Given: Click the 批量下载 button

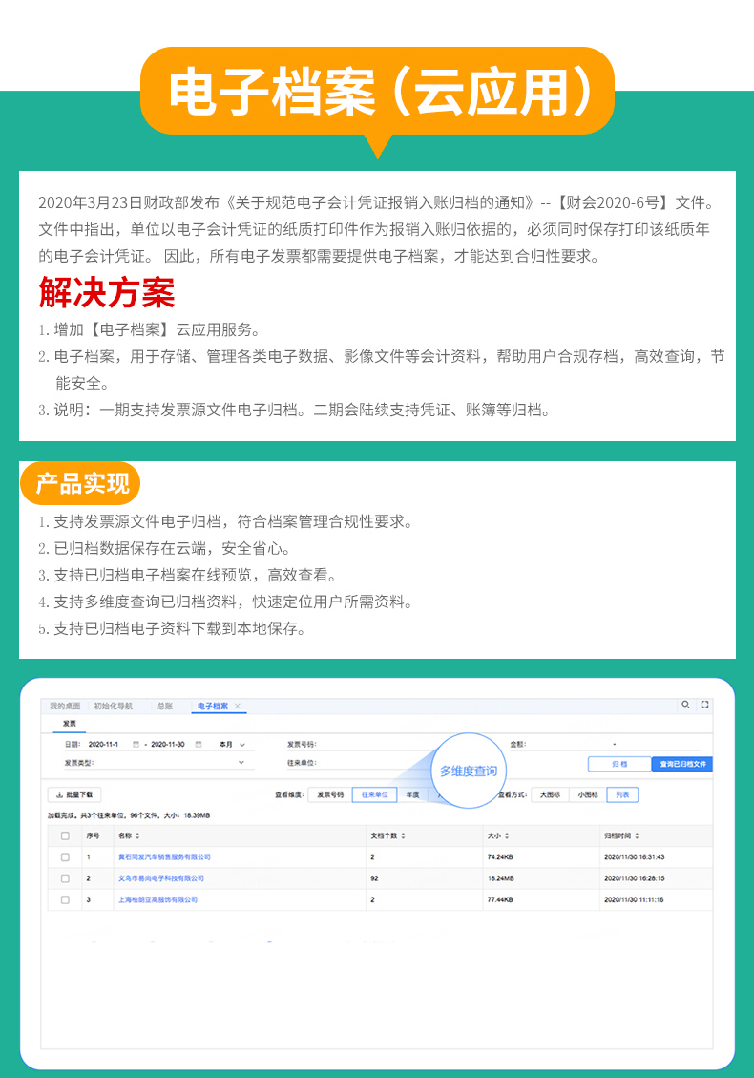Looking at the screenshot, I should pos(74,794).
